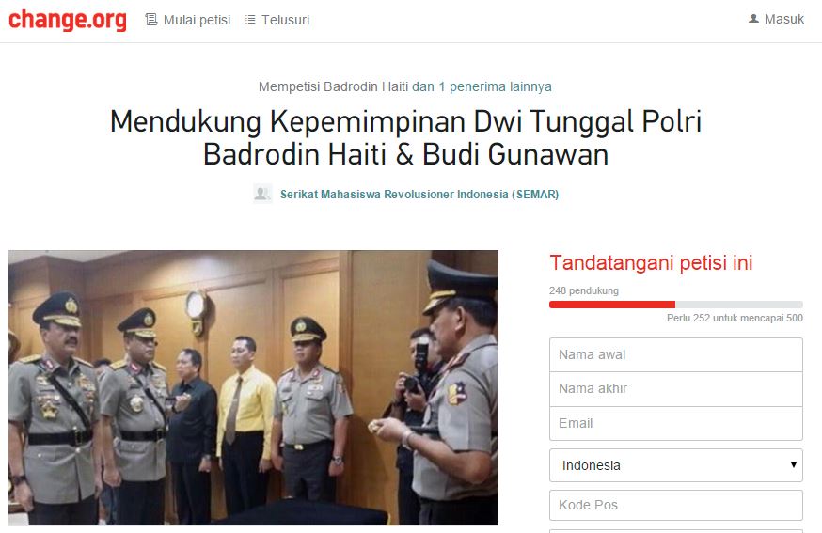This screenshot has width=822, height=533.
Task: Open the Telusuri menu item
Action: pos(285,20)
